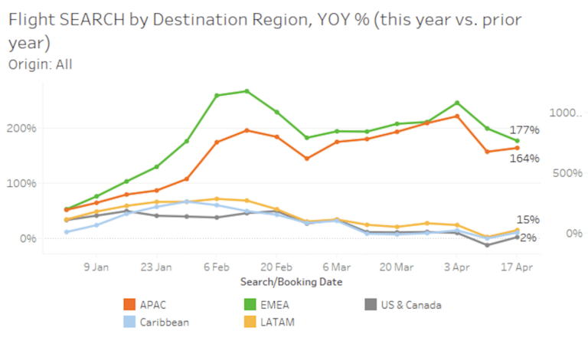Click the Caribbean light blue legend swatch

pos(127,323)
